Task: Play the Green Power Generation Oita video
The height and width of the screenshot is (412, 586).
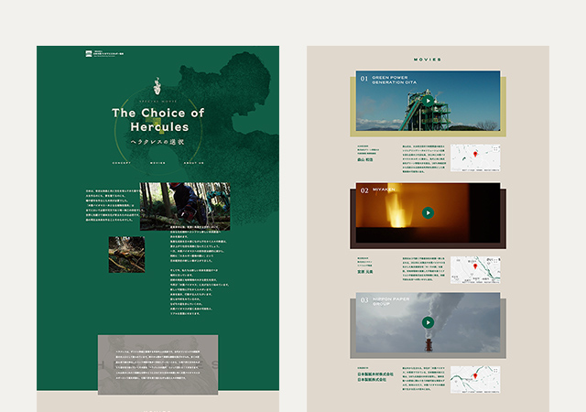Action: pyautogui.click(x=428, y=101)
